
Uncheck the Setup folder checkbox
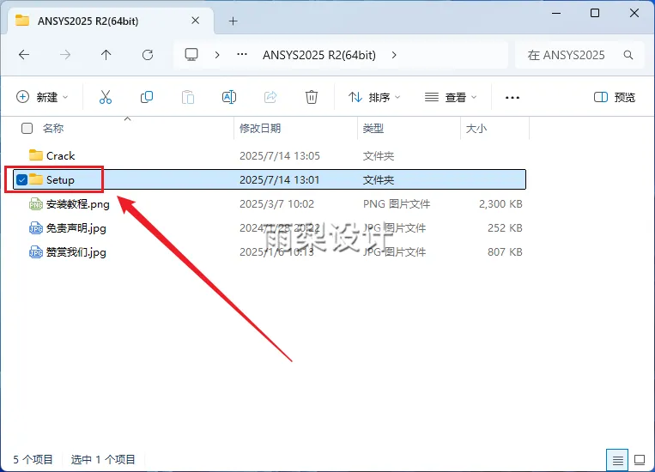coord(21,180)
